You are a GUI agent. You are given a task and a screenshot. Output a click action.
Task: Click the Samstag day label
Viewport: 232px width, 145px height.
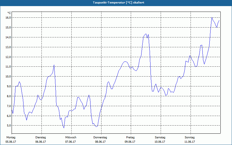pos(160,137)
